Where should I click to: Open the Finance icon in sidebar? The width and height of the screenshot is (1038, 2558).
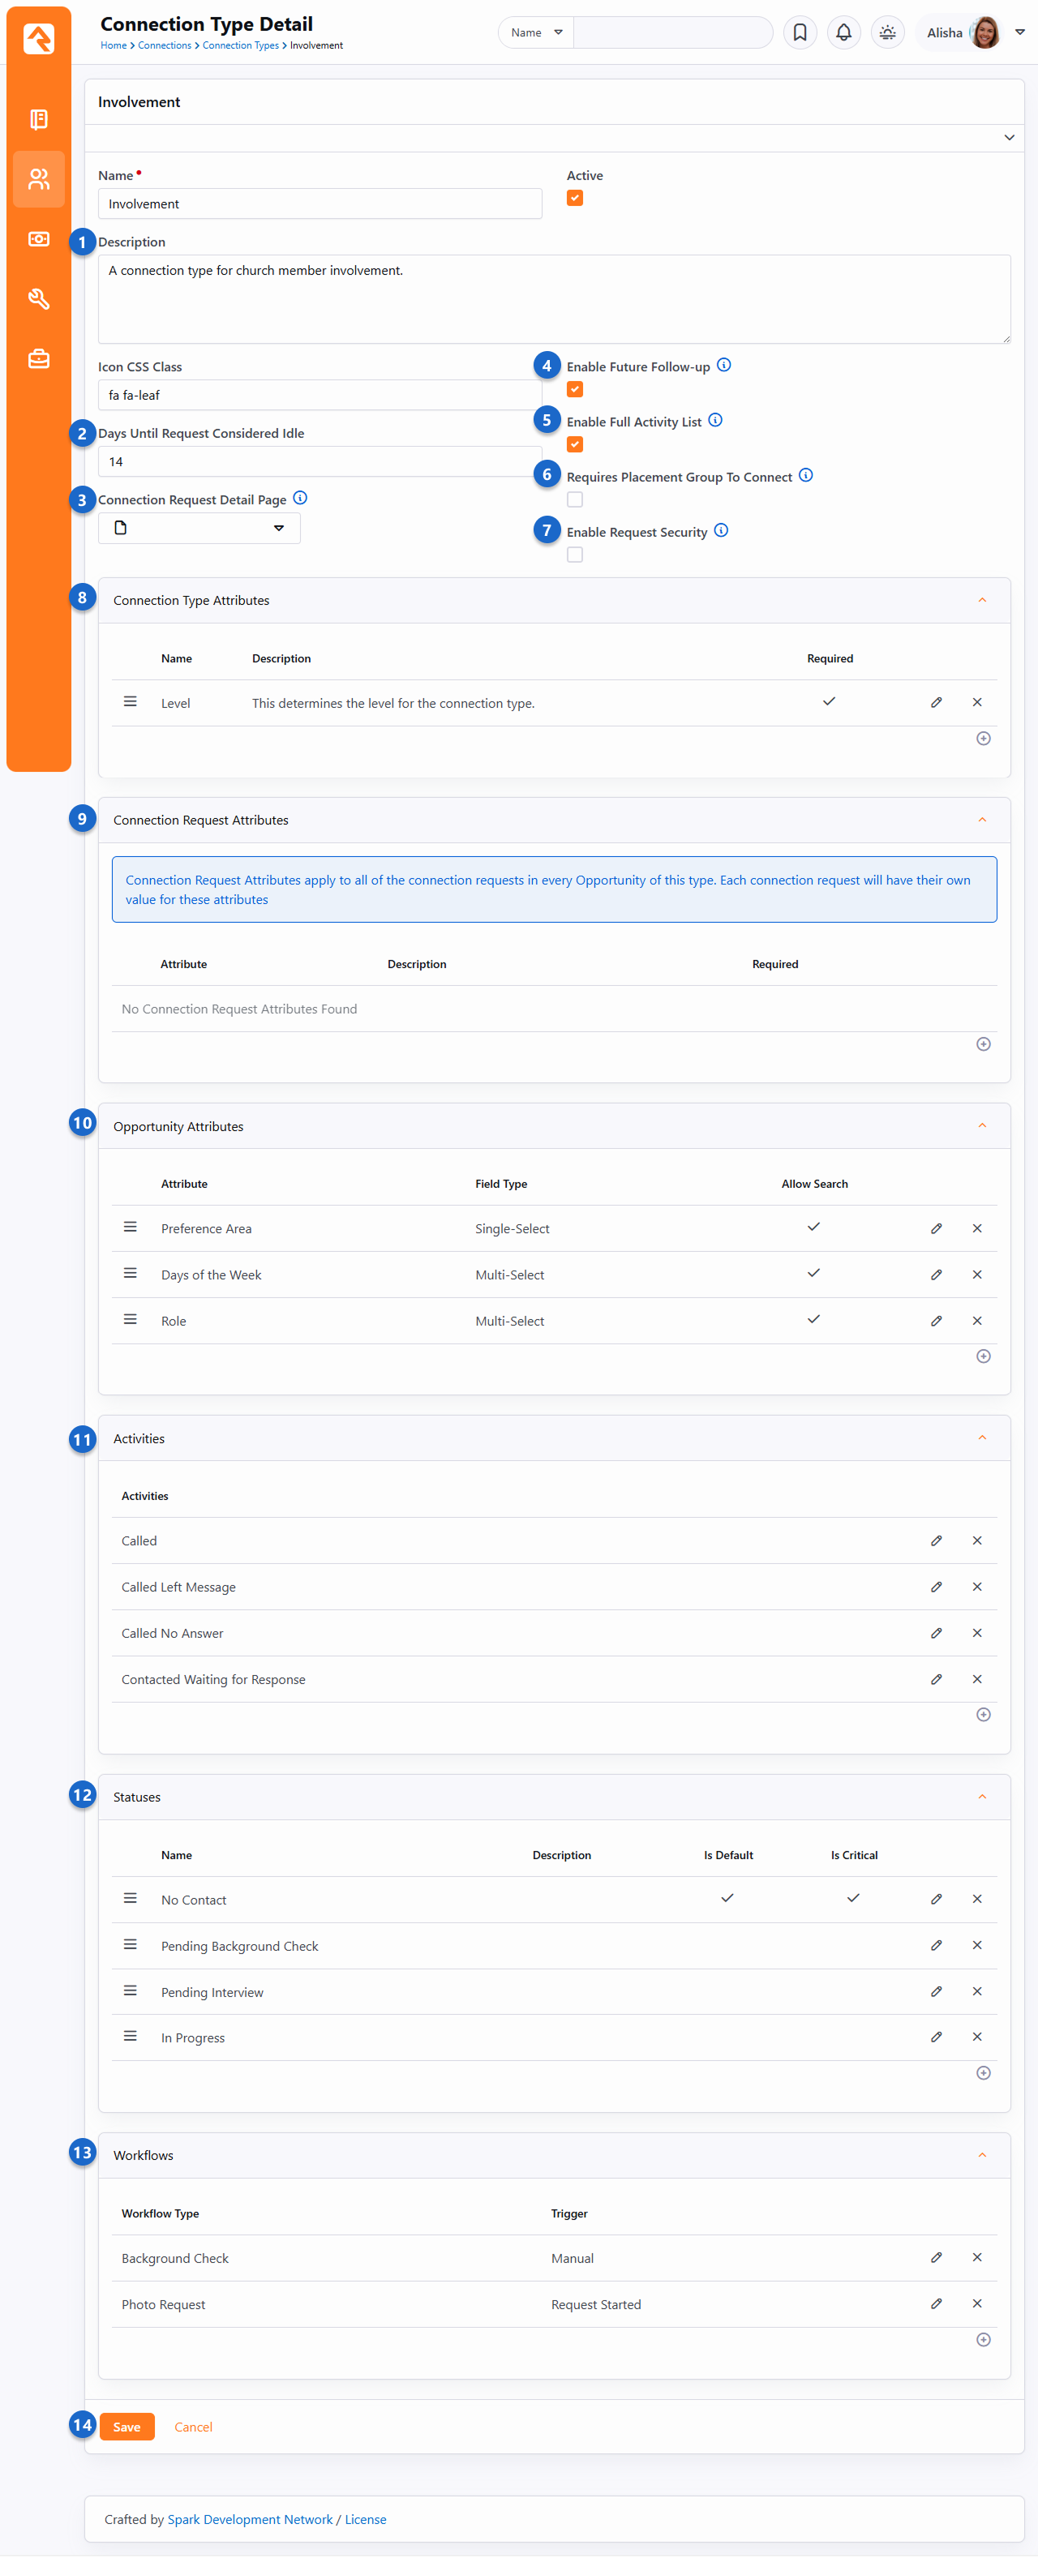coord(39,239)
